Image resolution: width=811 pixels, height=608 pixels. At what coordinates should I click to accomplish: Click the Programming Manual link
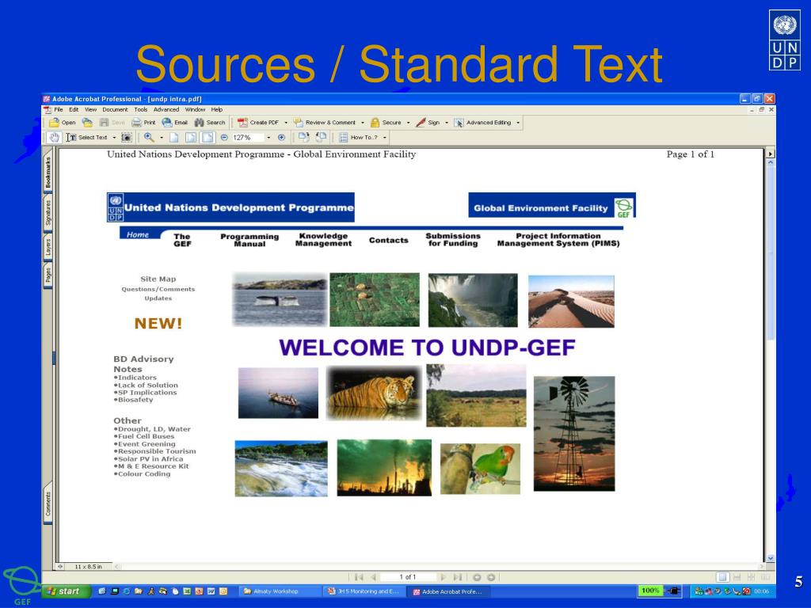coord(249,240)
